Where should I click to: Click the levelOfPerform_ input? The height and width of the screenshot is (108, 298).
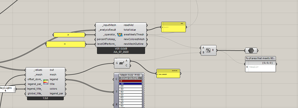[107, 44]
